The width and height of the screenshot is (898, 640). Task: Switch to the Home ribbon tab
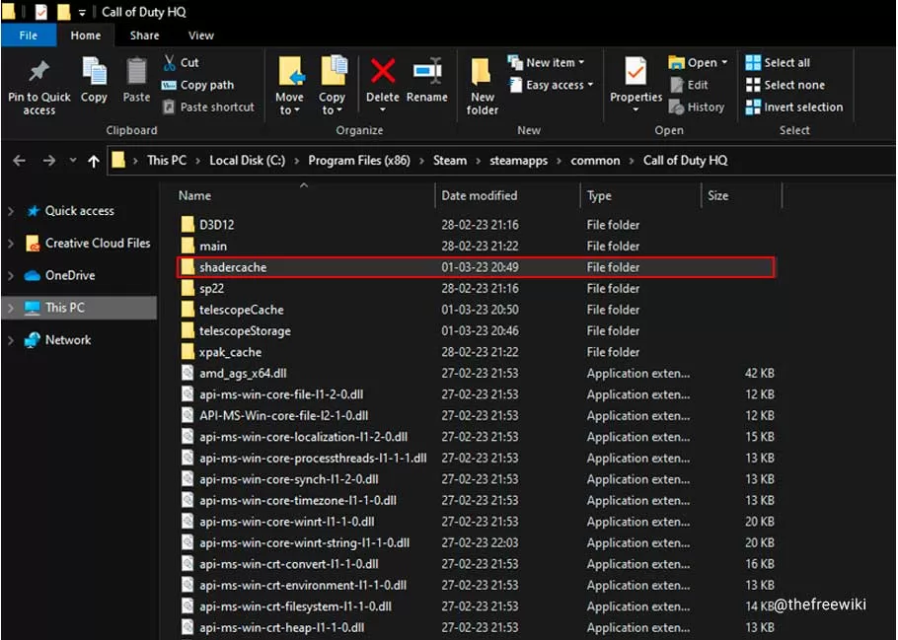click(86, 36)
